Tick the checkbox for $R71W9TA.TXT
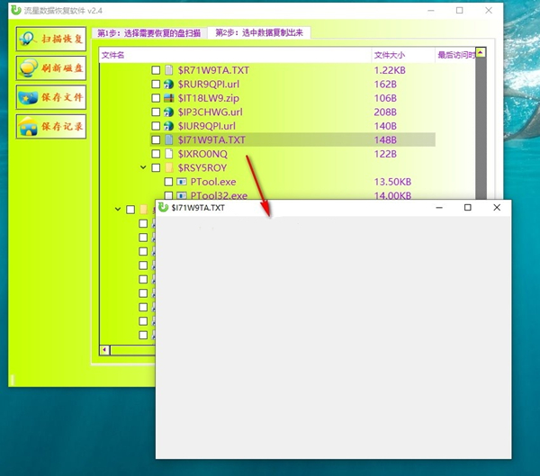The width and height of the screenshot is (540, 476). tap(156, 69)
